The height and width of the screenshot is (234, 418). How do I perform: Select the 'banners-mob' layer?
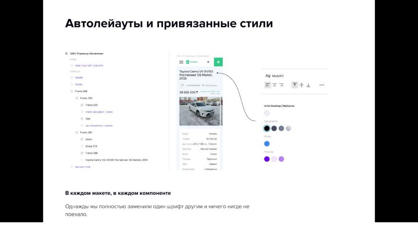pyautogui.click(x=82, y=167)
